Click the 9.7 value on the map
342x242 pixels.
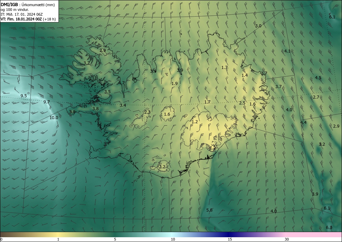[x=47, y=102]
